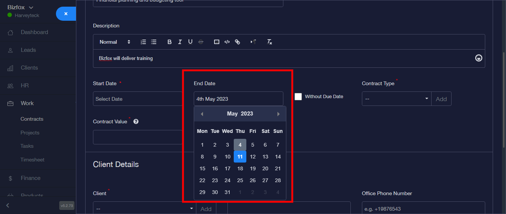506x214 pixels.
Task: Open the Normal text style dropdown
Action: coord(115,42)
